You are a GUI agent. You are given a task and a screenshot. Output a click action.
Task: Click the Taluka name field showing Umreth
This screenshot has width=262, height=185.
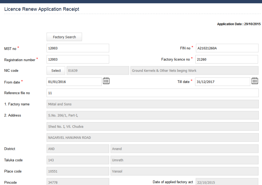point(184,160)
